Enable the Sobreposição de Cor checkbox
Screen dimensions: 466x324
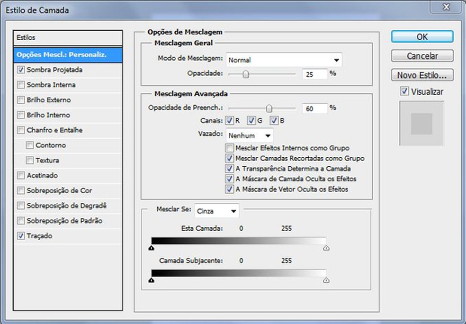[21, 190]
